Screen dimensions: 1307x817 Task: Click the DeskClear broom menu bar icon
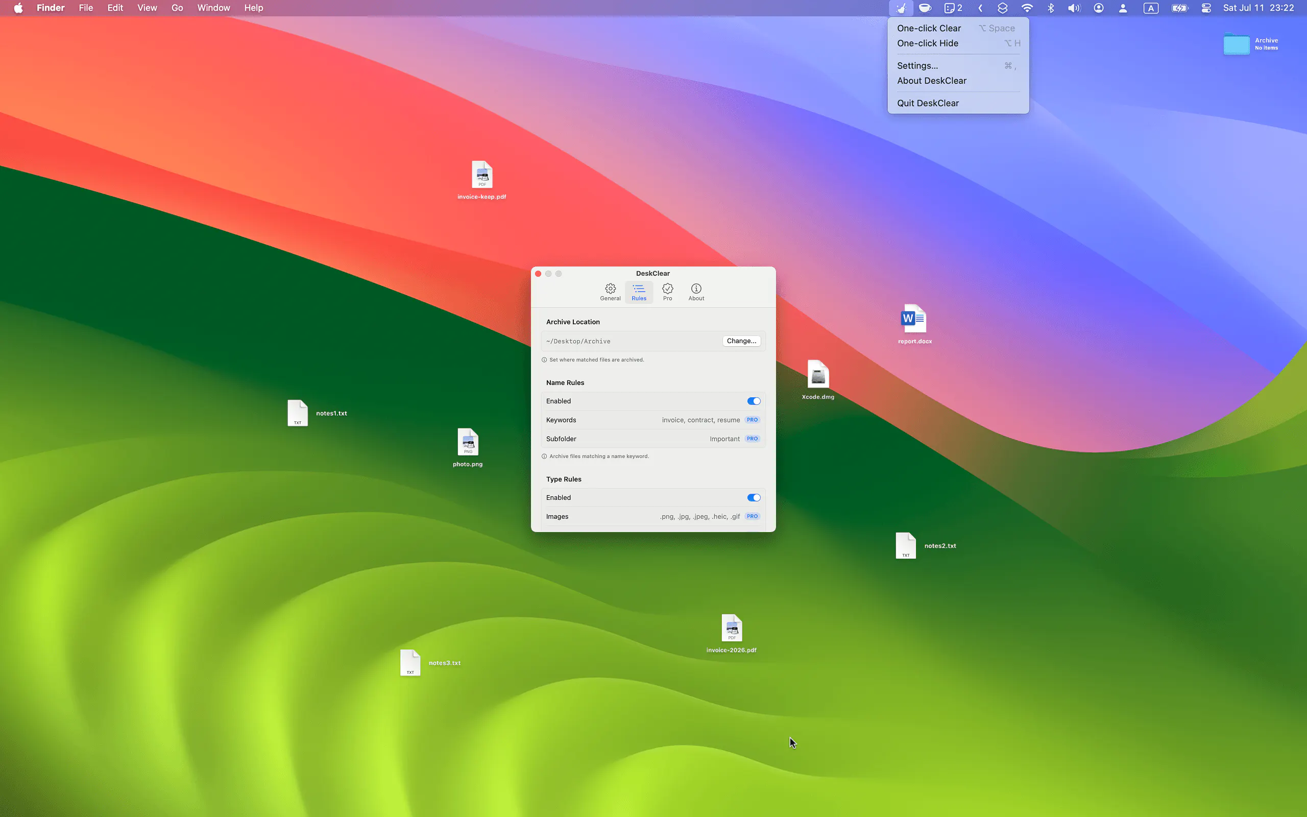point(901,8)
